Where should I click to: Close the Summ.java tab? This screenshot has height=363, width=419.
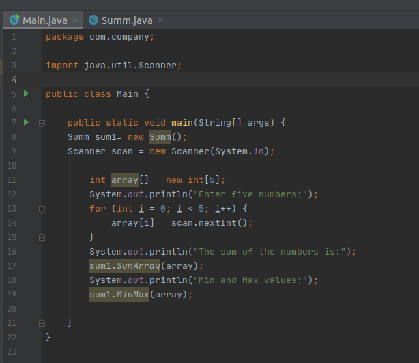pos(160,20)
